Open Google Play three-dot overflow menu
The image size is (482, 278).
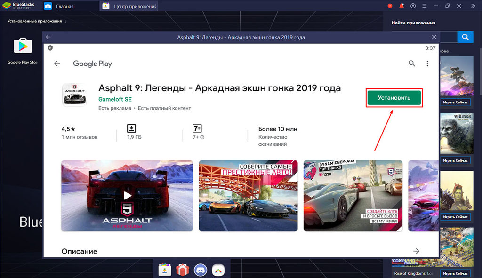427,64
